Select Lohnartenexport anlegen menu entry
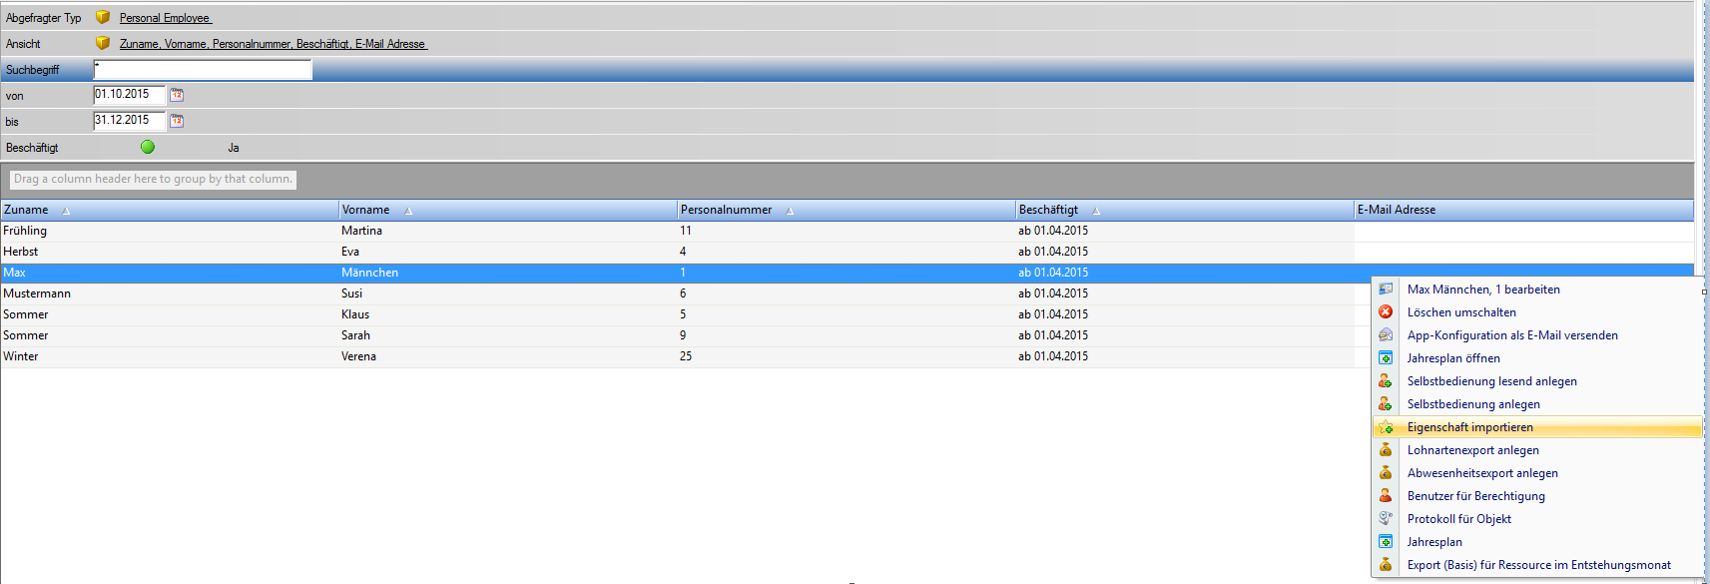Screen dimensions: 1710x584 click(1472, 450)
